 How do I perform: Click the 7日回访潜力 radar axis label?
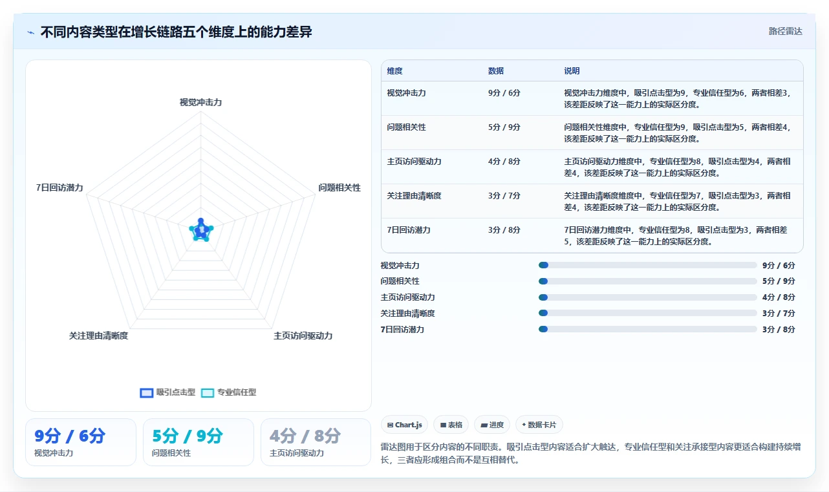pyautogui.click(x=59, y=187)
